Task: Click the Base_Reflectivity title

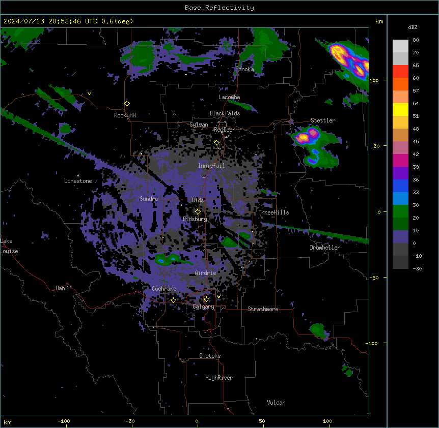Action: 220,8
